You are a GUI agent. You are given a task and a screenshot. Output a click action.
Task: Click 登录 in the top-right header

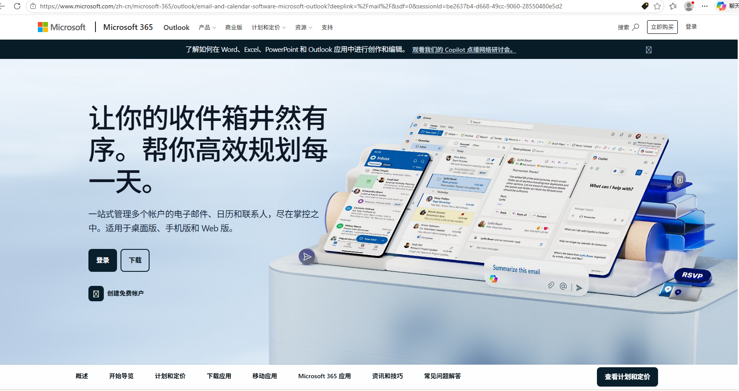coord(691,27)
